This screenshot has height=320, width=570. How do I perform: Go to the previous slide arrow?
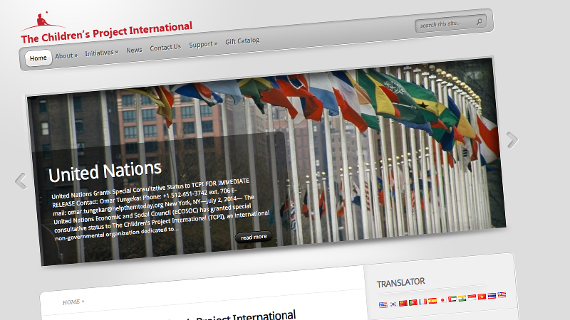(21, 181)
